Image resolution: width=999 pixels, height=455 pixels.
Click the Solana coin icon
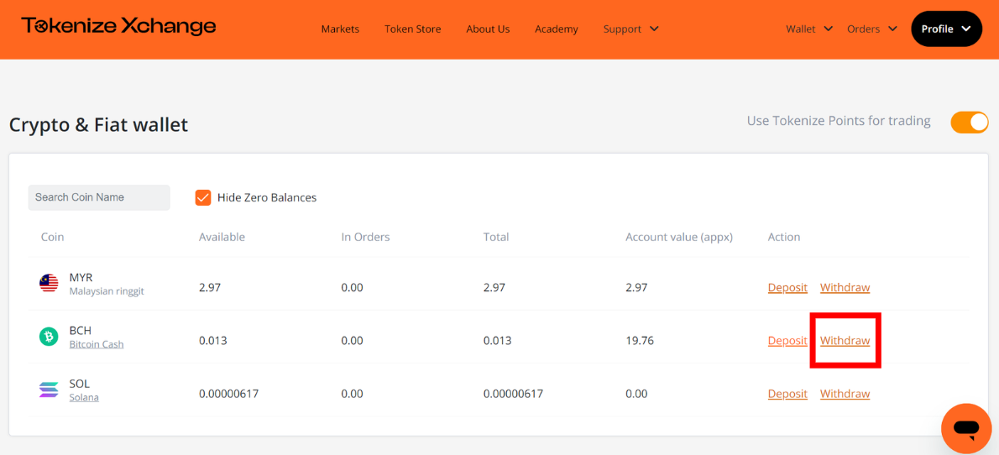coord(49,390)
